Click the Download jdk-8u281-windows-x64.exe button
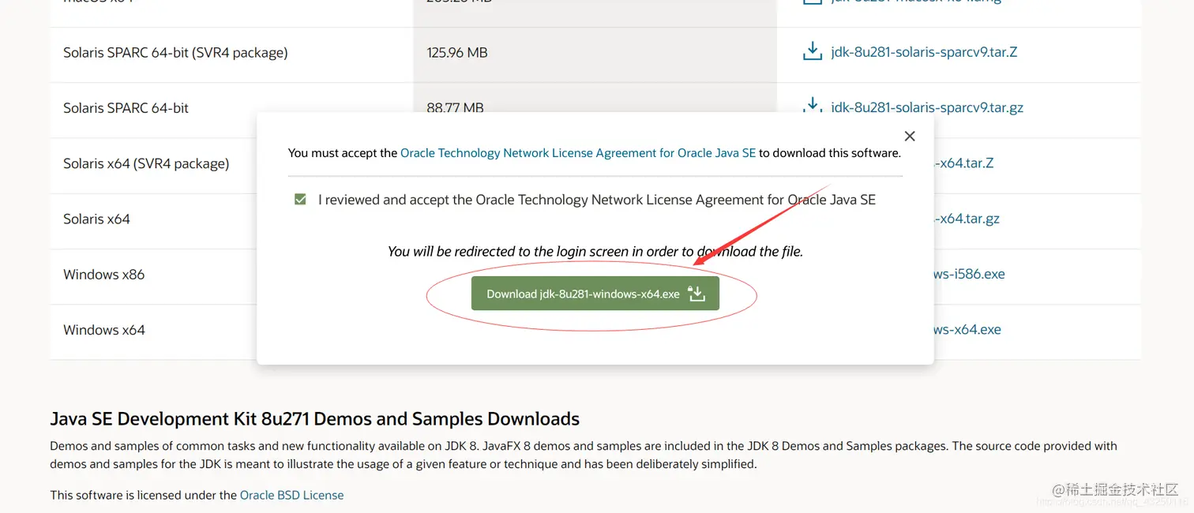The height and width of the screenshot is (513, 1194). coord(595,294)
